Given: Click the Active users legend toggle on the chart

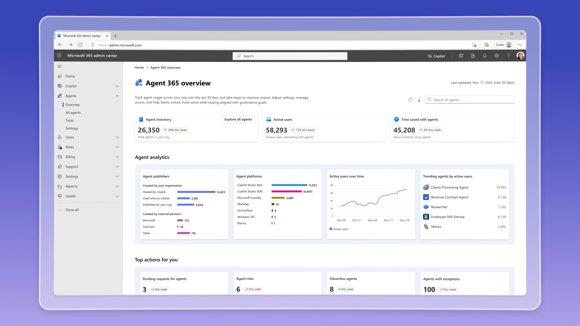Looking at the screenshot, I should pos(339,229).
